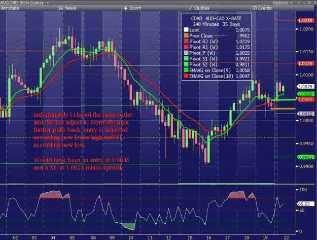Click the date label 08 on time axis
This screenshot has height=240, width=317.
pyautogui.click(x=93, y=237)
